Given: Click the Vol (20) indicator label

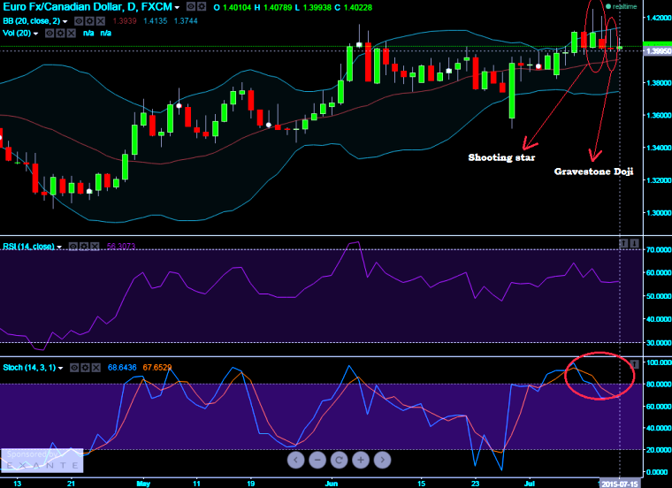Looking at the screenshot, I should [x=17, y=34].
